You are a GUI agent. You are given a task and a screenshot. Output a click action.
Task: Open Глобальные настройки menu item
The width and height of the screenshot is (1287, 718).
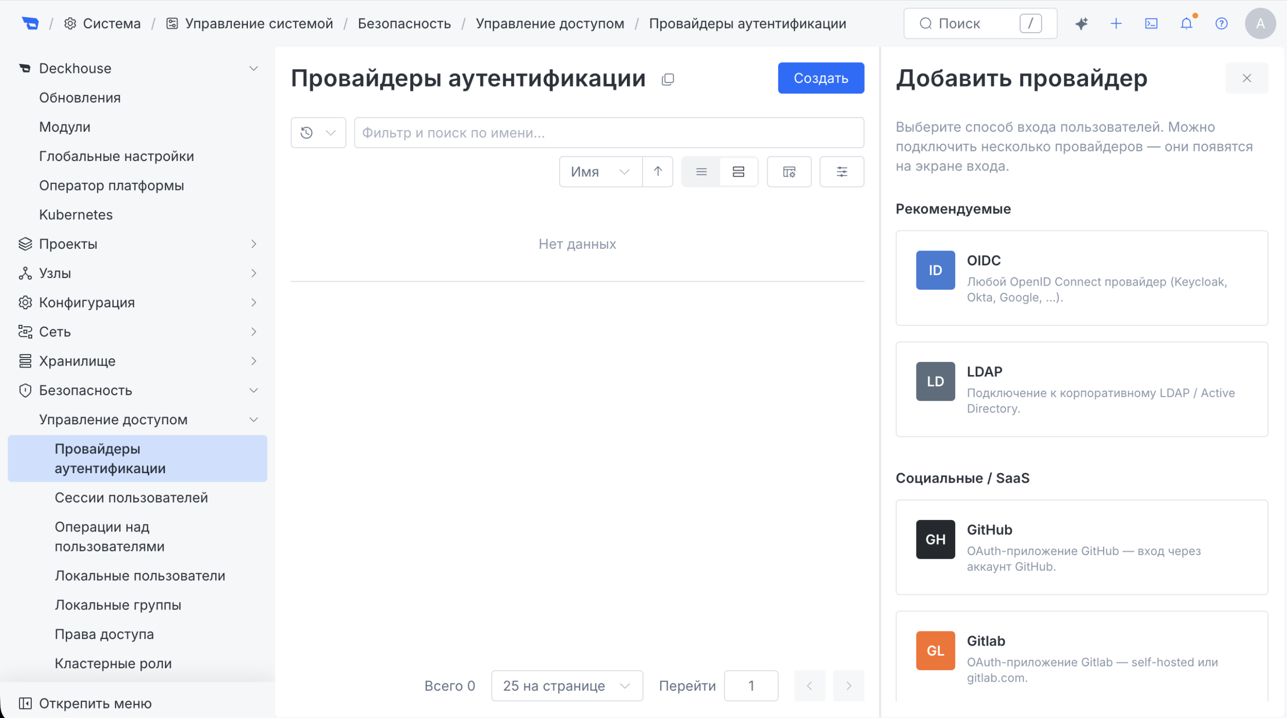click(x=116, y=156)
